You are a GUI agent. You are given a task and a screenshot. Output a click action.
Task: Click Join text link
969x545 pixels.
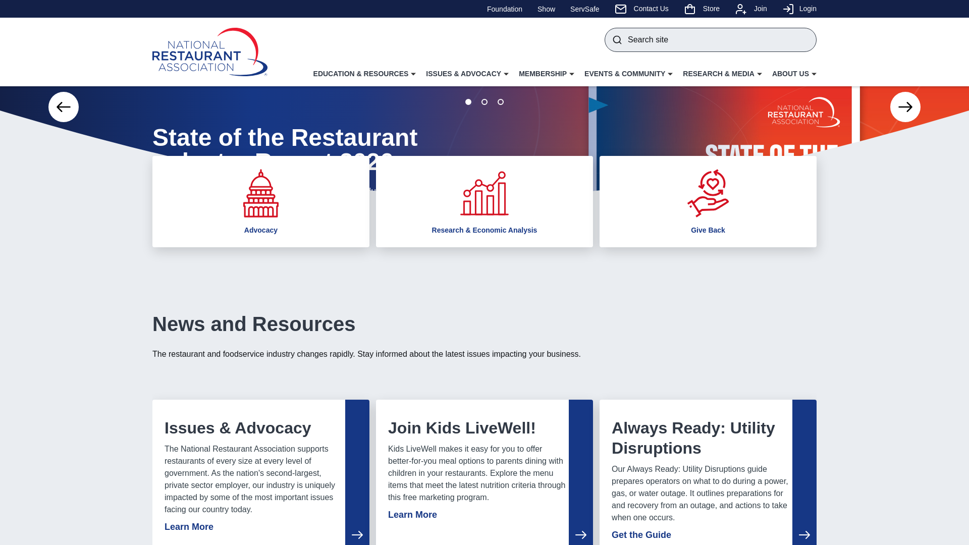coord(761,9)
